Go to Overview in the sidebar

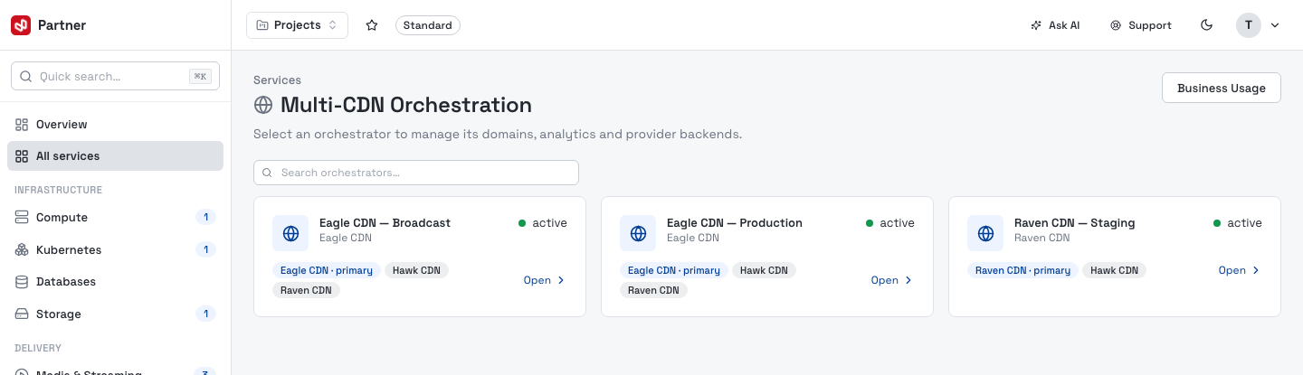pos(115,124)
